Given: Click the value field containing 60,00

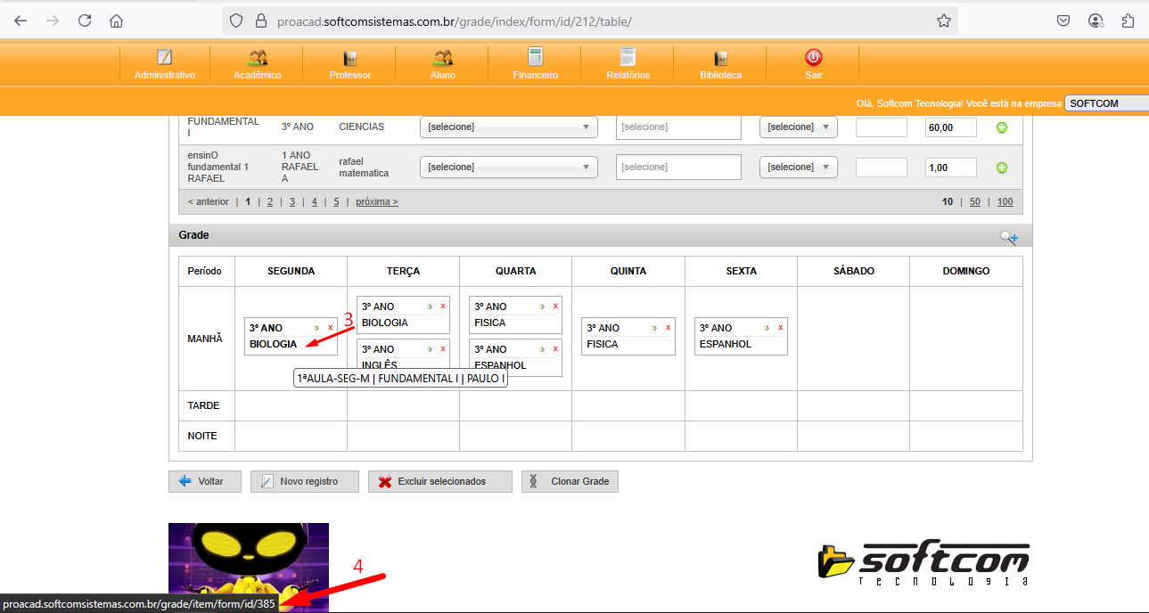Looking at the screenshot, I should click(950, 127).
